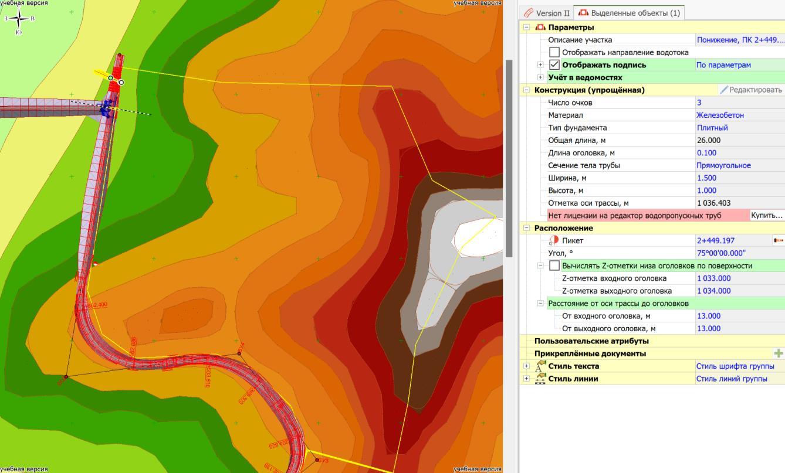Screen dimensions: 785x473
Task: Click the Стиль линии dashed-line icon
Action: pyautogui.click(x=541, y=379)
